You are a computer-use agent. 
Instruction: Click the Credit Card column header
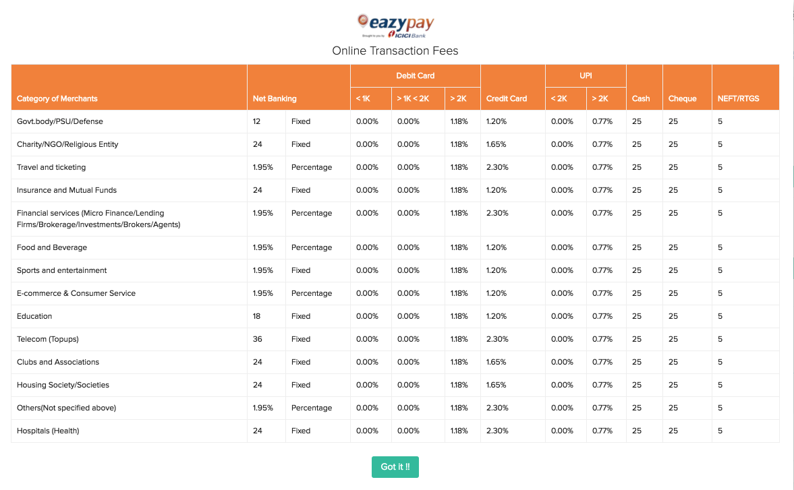click(507, 98)
